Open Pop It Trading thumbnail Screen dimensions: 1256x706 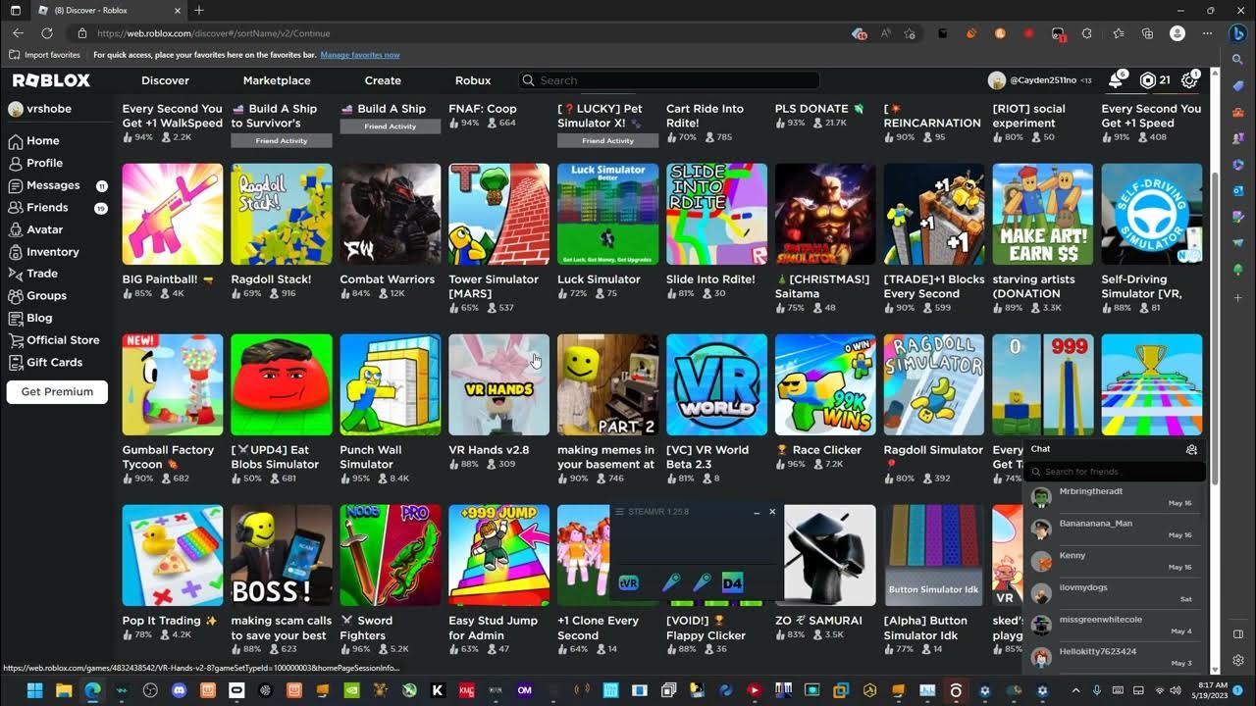click(x=173, y=555)
